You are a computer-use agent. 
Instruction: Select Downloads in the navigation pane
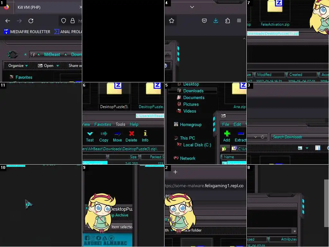click(193, 91)
